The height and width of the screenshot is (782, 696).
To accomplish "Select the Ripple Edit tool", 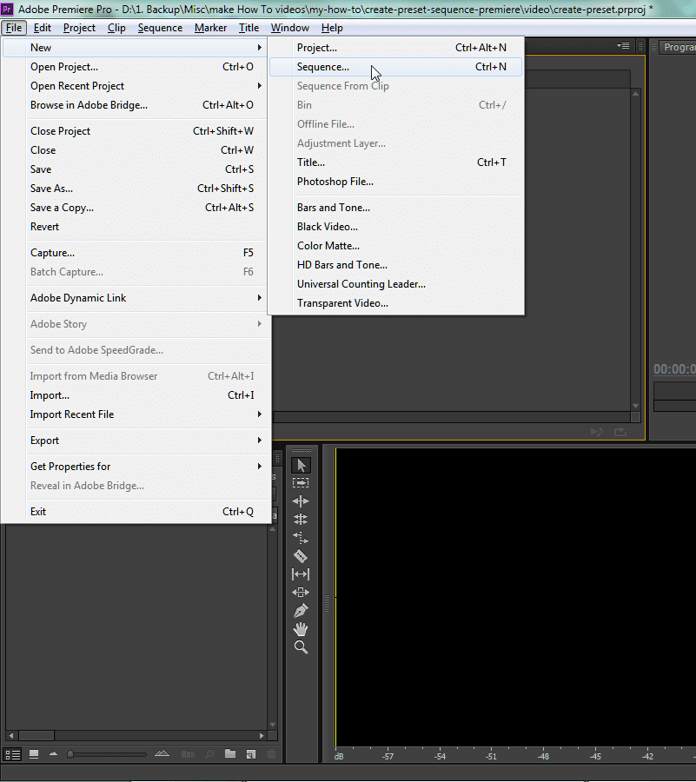I will tap(301, 501).
